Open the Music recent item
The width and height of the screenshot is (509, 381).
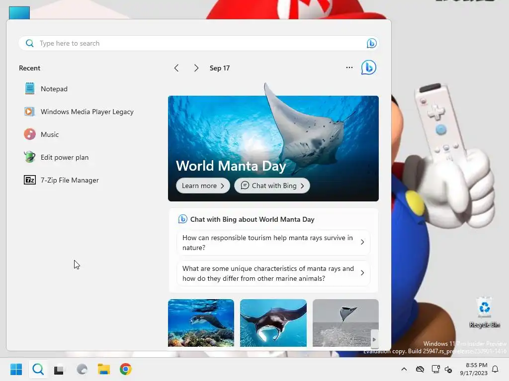[42, 134]
